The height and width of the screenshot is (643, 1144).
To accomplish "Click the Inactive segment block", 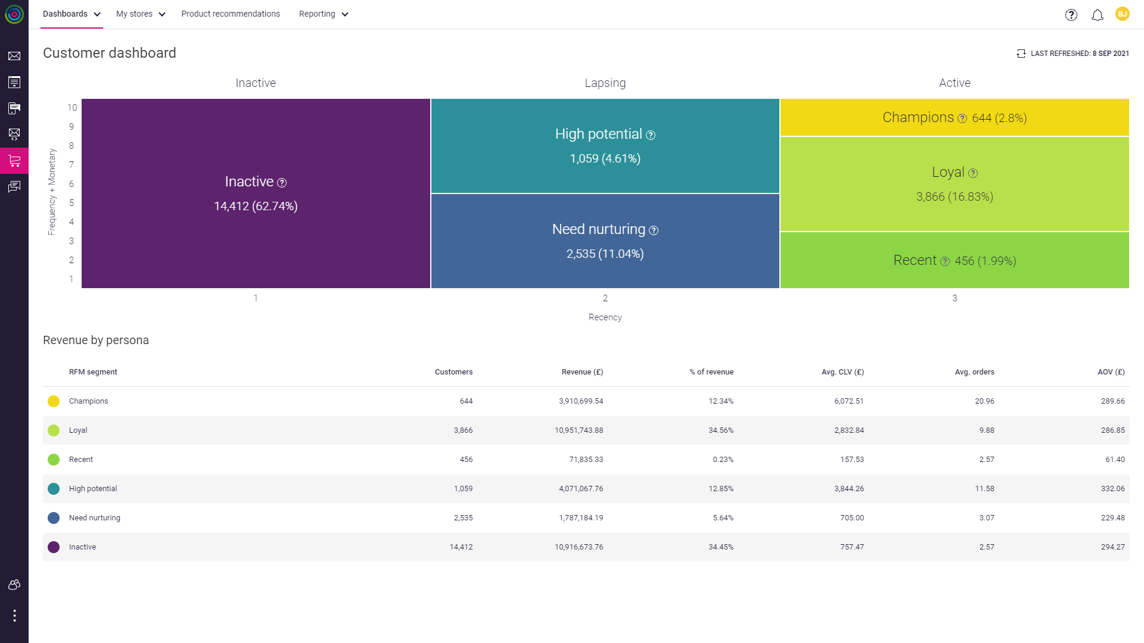I will [x=256, y=193].
